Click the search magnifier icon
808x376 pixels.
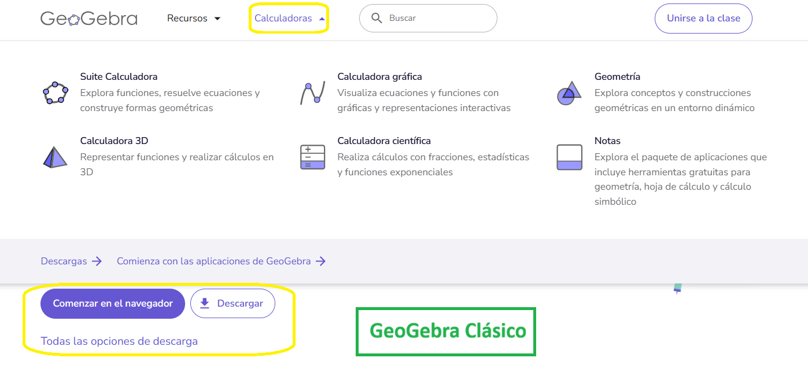coord(377,19)
